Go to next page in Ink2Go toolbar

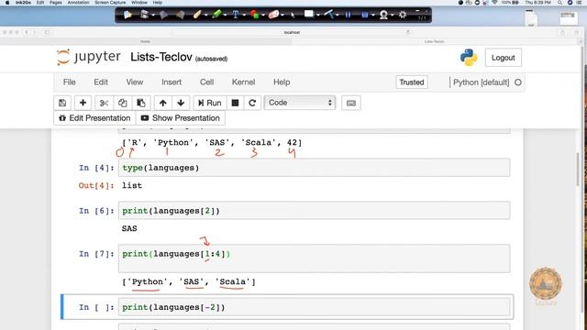(x=180, y=15)
